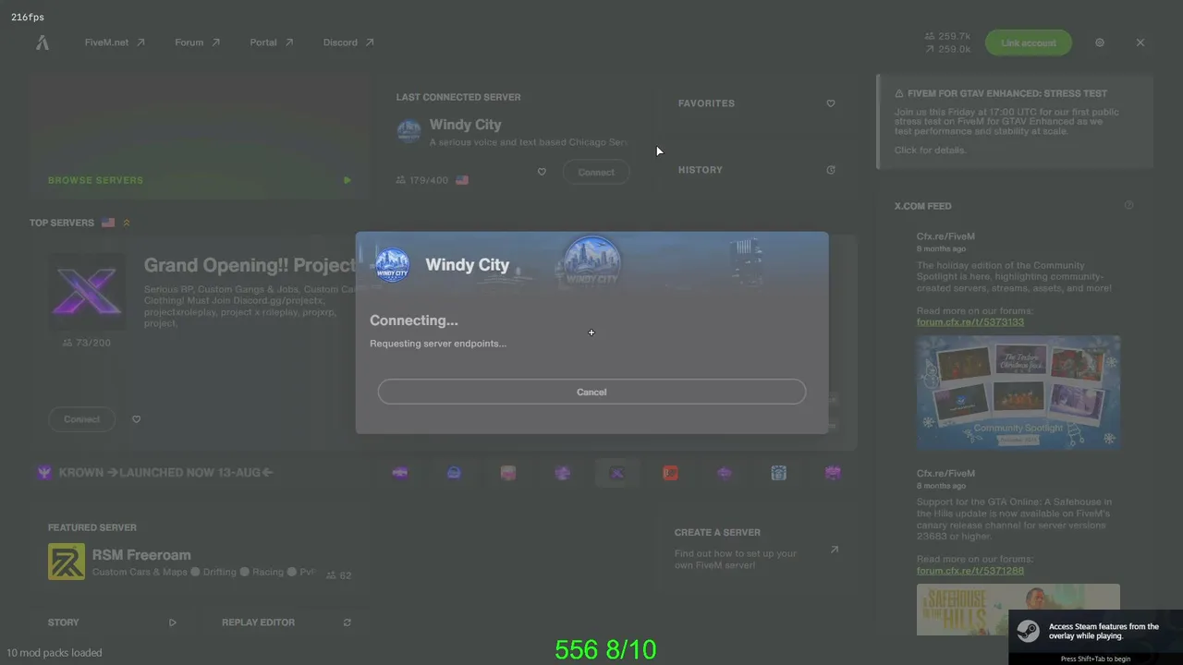The image size is (1183, 665).
Task: Click the large Project X server logo
Action: (87, 292)
